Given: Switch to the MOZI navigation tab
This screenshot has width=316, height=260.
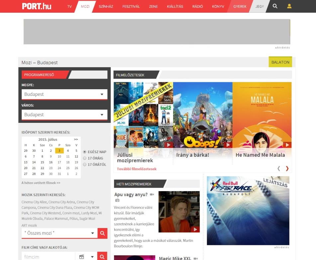Looking at the screenshot, I should point(85,6).
